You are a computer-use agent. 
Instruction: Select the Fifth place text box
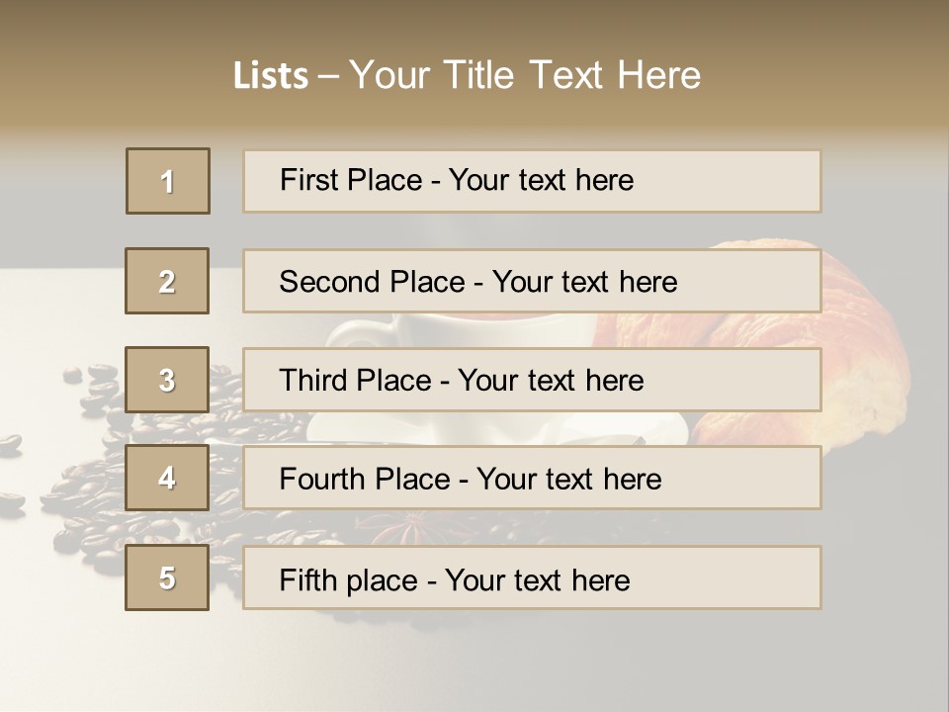[x=532, y=578]
